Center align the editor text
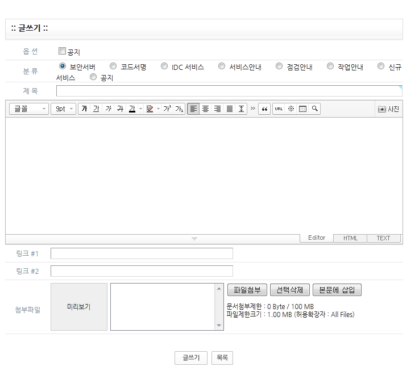The image size is (419, 379). click(206, 109)
